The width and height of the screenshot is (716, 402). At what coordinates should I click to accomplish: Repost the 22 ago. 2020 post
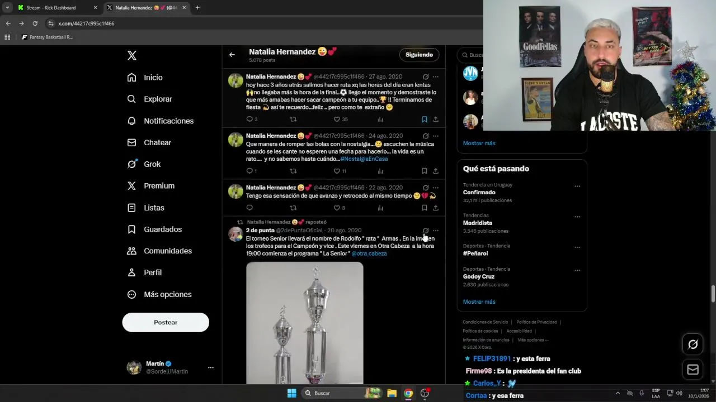[293, 208]
